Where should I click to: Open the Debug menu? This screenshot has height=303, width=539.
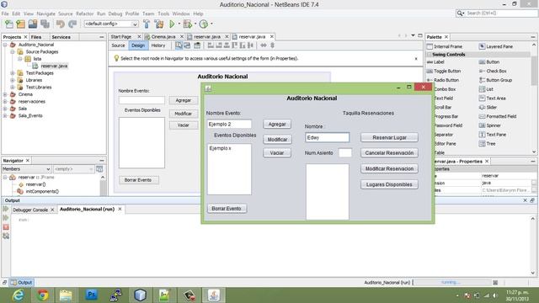[x=115, y=13]
